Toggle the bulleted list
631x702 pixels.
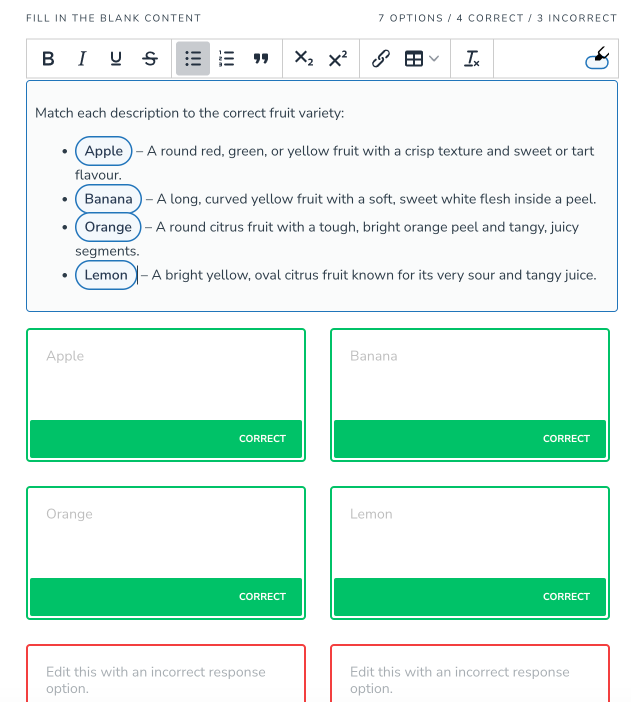[x=193, y=58]
